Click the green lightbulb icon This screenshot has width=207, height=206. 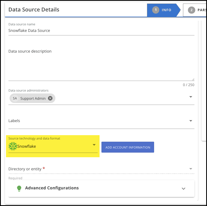[19, 188]
